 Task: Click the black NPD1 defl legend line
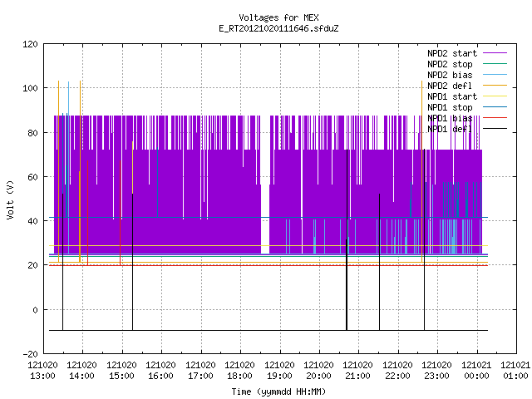[x=495, y=129]
